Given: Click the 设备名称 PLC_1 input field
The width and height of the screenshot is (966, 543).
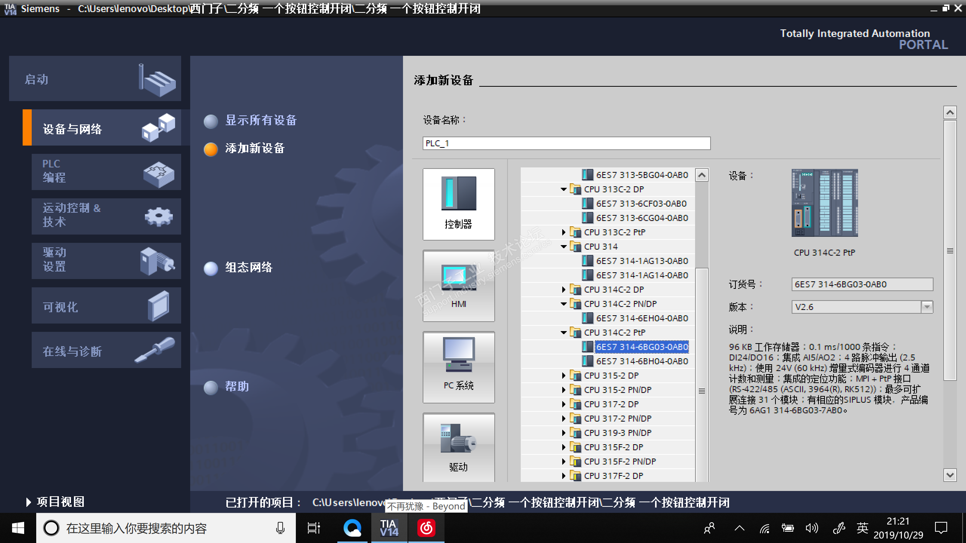Looking at the screenshot, I should [x=566, y=143].
